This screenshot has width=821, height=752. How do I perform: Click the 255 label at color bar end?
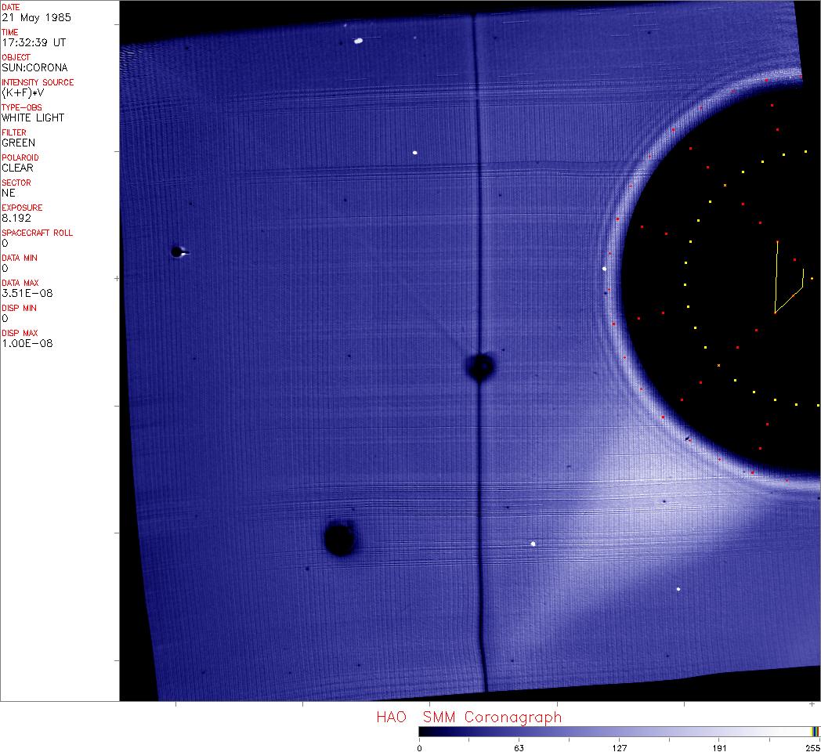pyautogui.click(x=812, y=747)
